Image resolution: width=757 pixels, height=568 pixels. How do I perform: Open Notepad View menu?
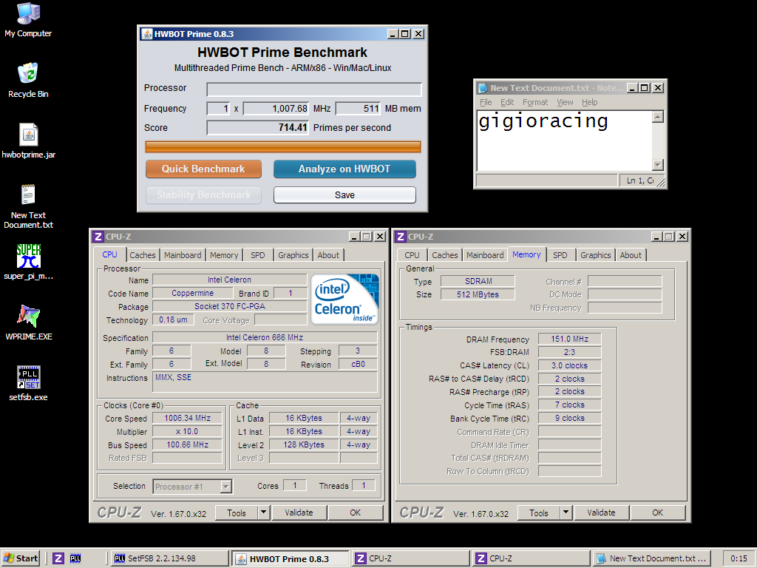point(565,102)
